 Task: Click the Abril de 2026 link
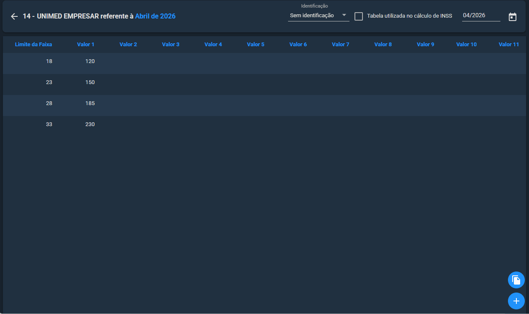pos(155,16)
